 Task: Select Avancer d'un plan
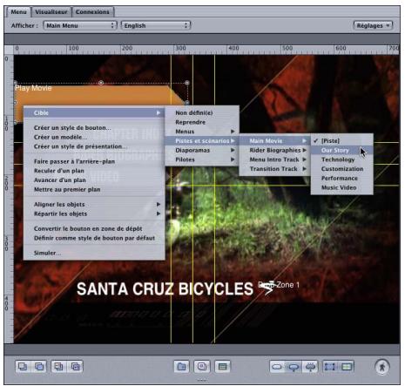[94, 179]
